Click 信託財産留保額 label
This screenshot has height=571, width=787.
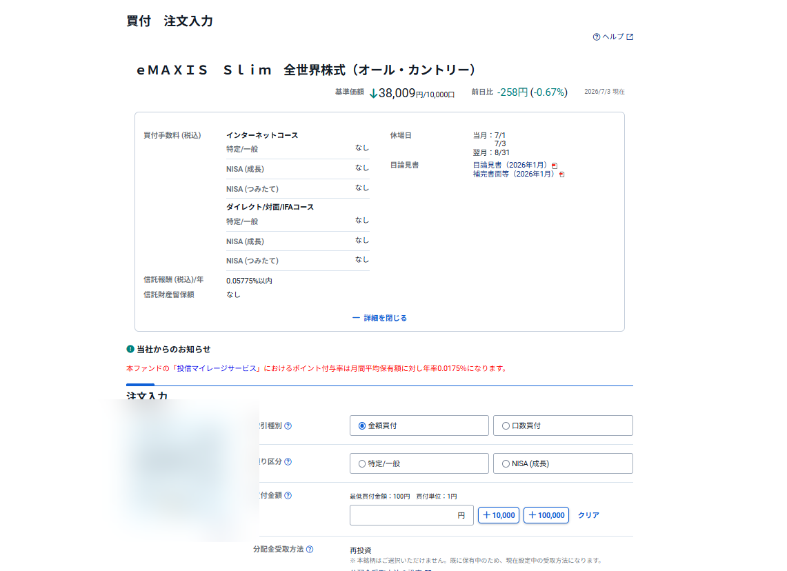[x=168, y=294]
